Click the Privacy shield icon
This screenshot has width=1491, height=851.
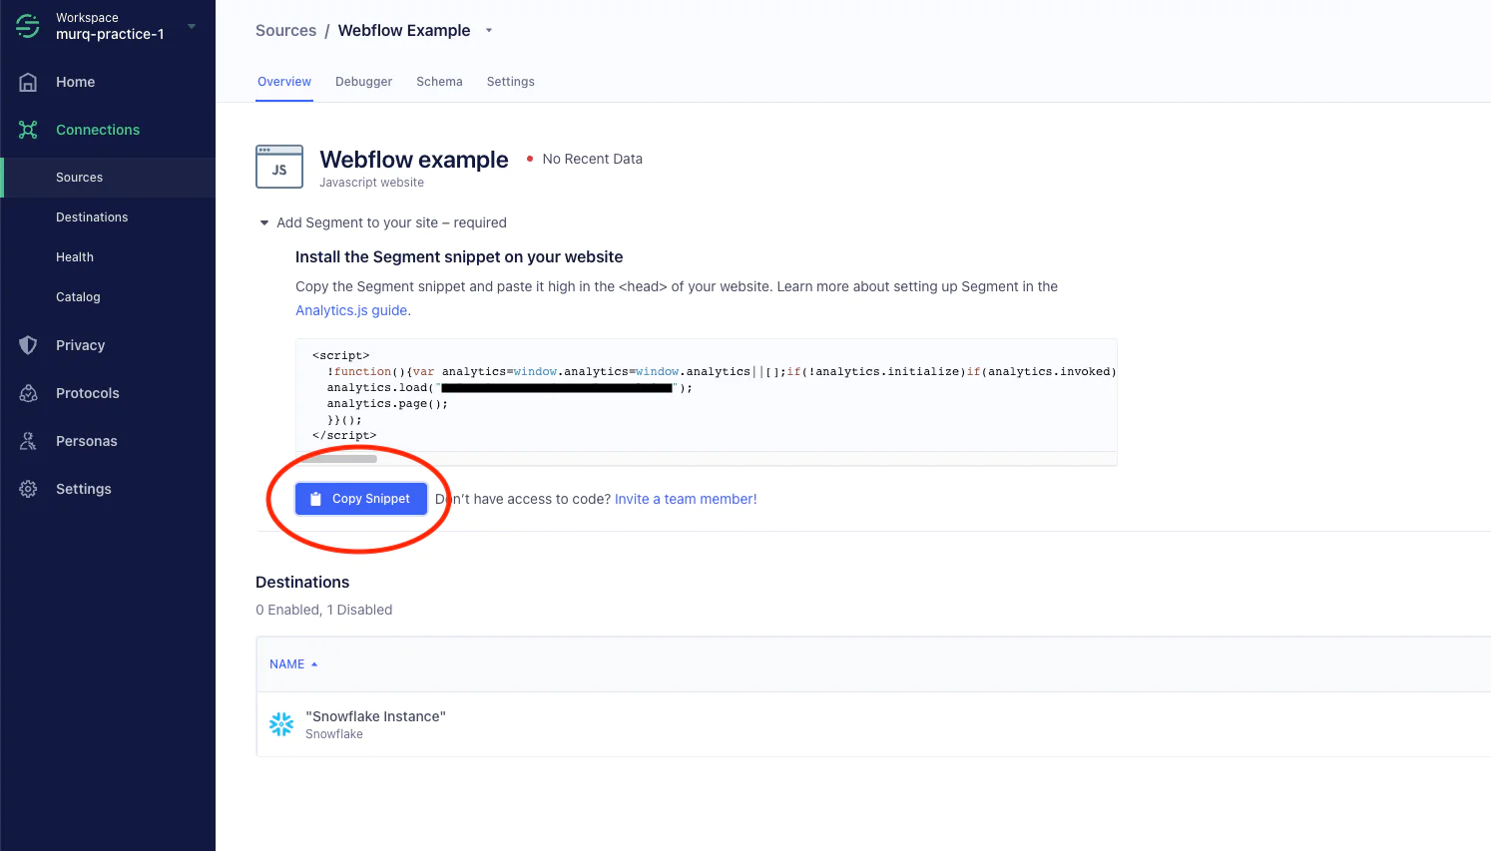pos(28,345)
